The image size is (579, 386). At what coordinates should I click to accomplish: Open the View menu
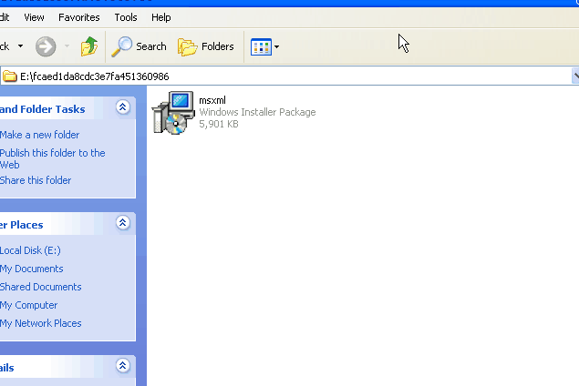coord(34,17)
